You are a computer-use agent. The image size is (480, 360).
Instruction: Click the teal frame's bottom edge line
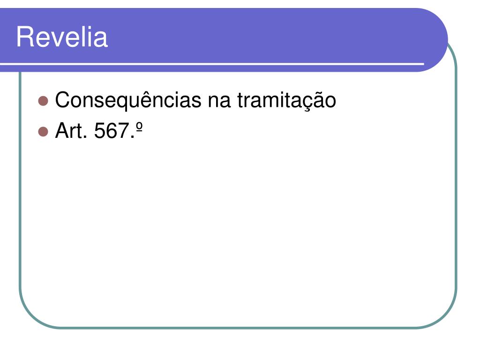tap(238, 328)
